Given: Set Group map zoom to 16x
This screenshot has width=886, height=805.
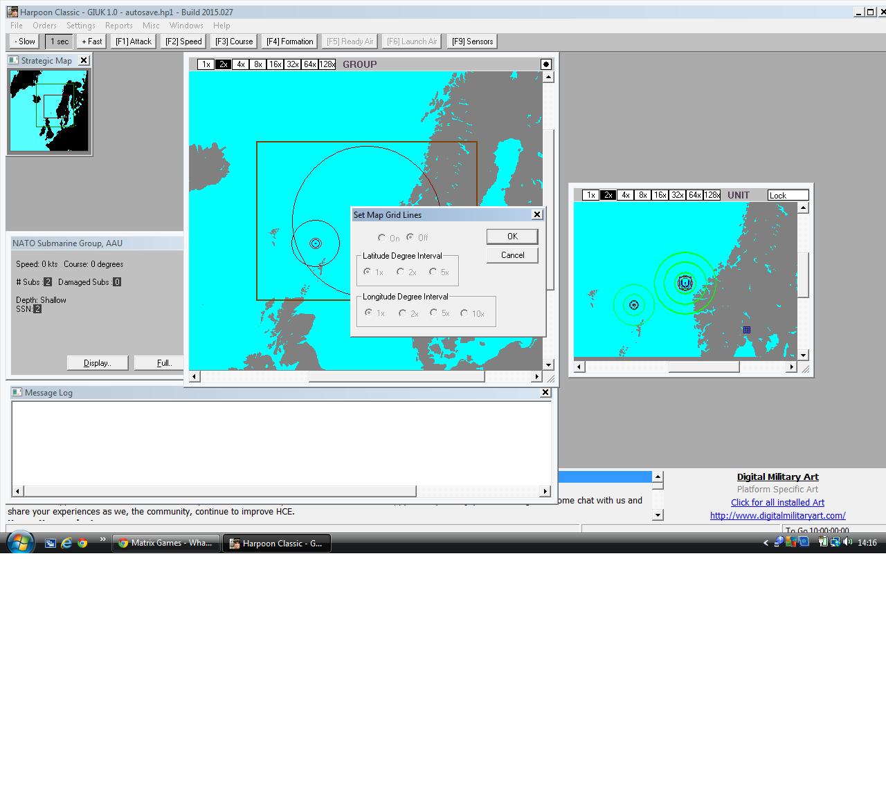Looking at the screenshot, I should coord(275,64).
